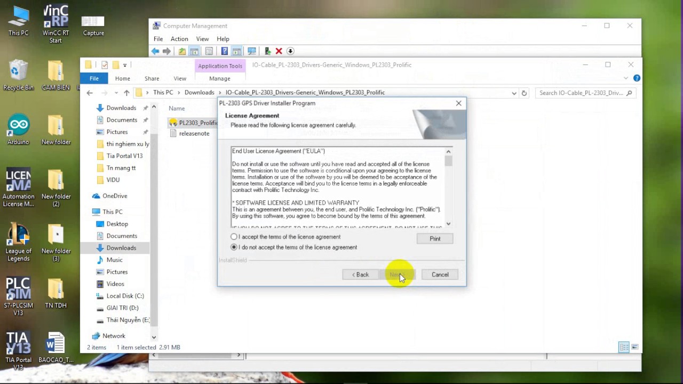683x384 pixels.
Task: Open OneDrive in the navigation pane
Action: (x=115, y=196)
